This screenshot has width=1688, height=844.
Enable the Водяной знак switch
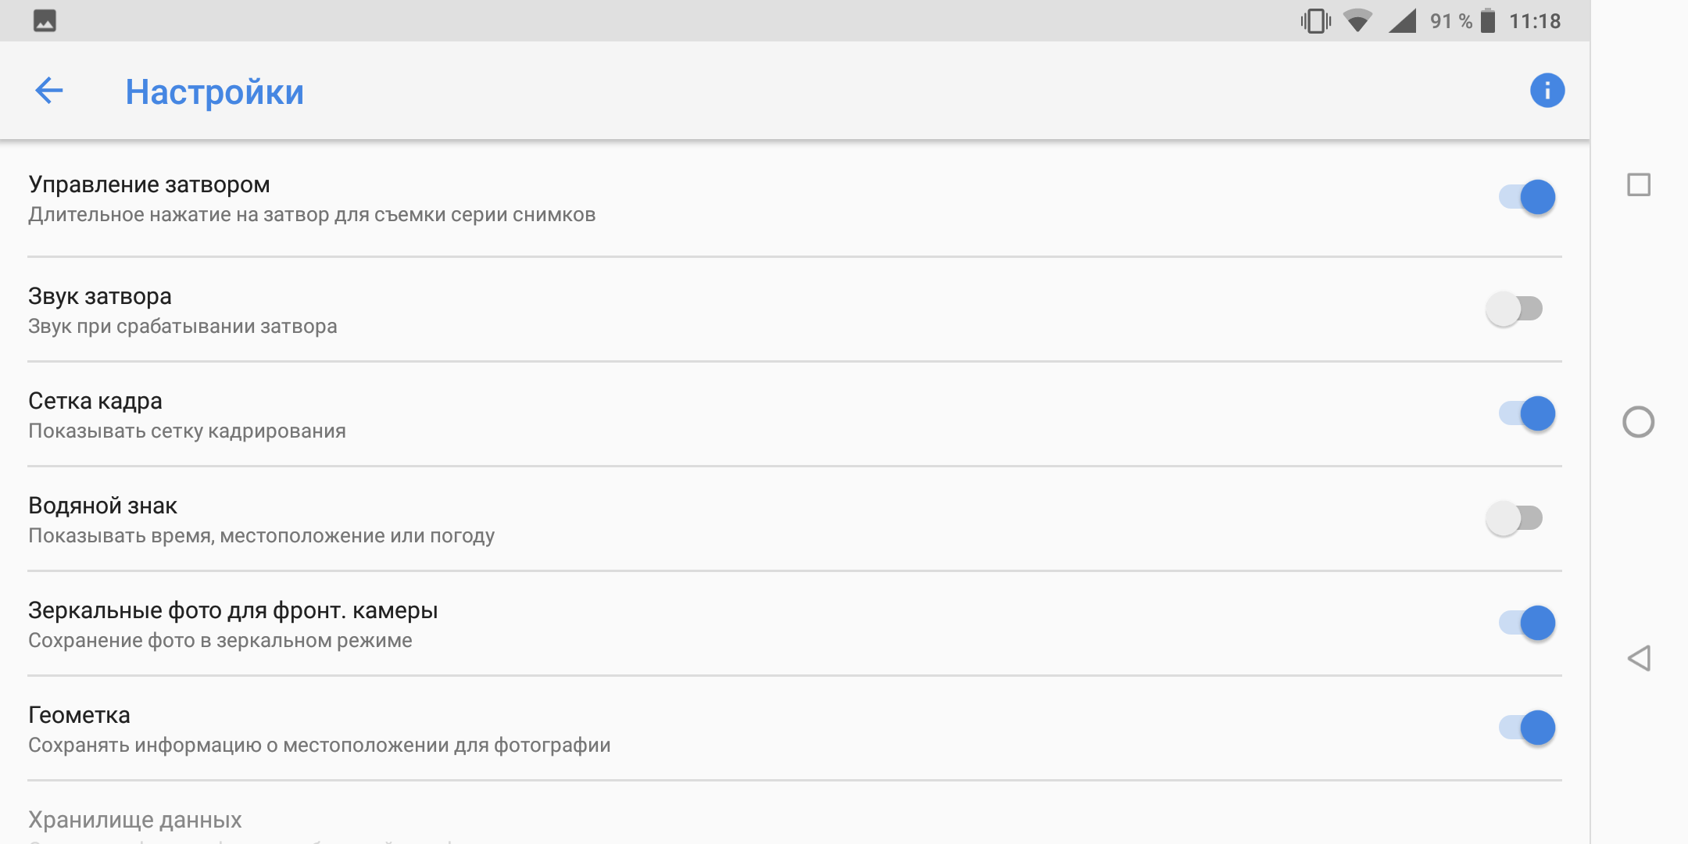(1514, 518)
